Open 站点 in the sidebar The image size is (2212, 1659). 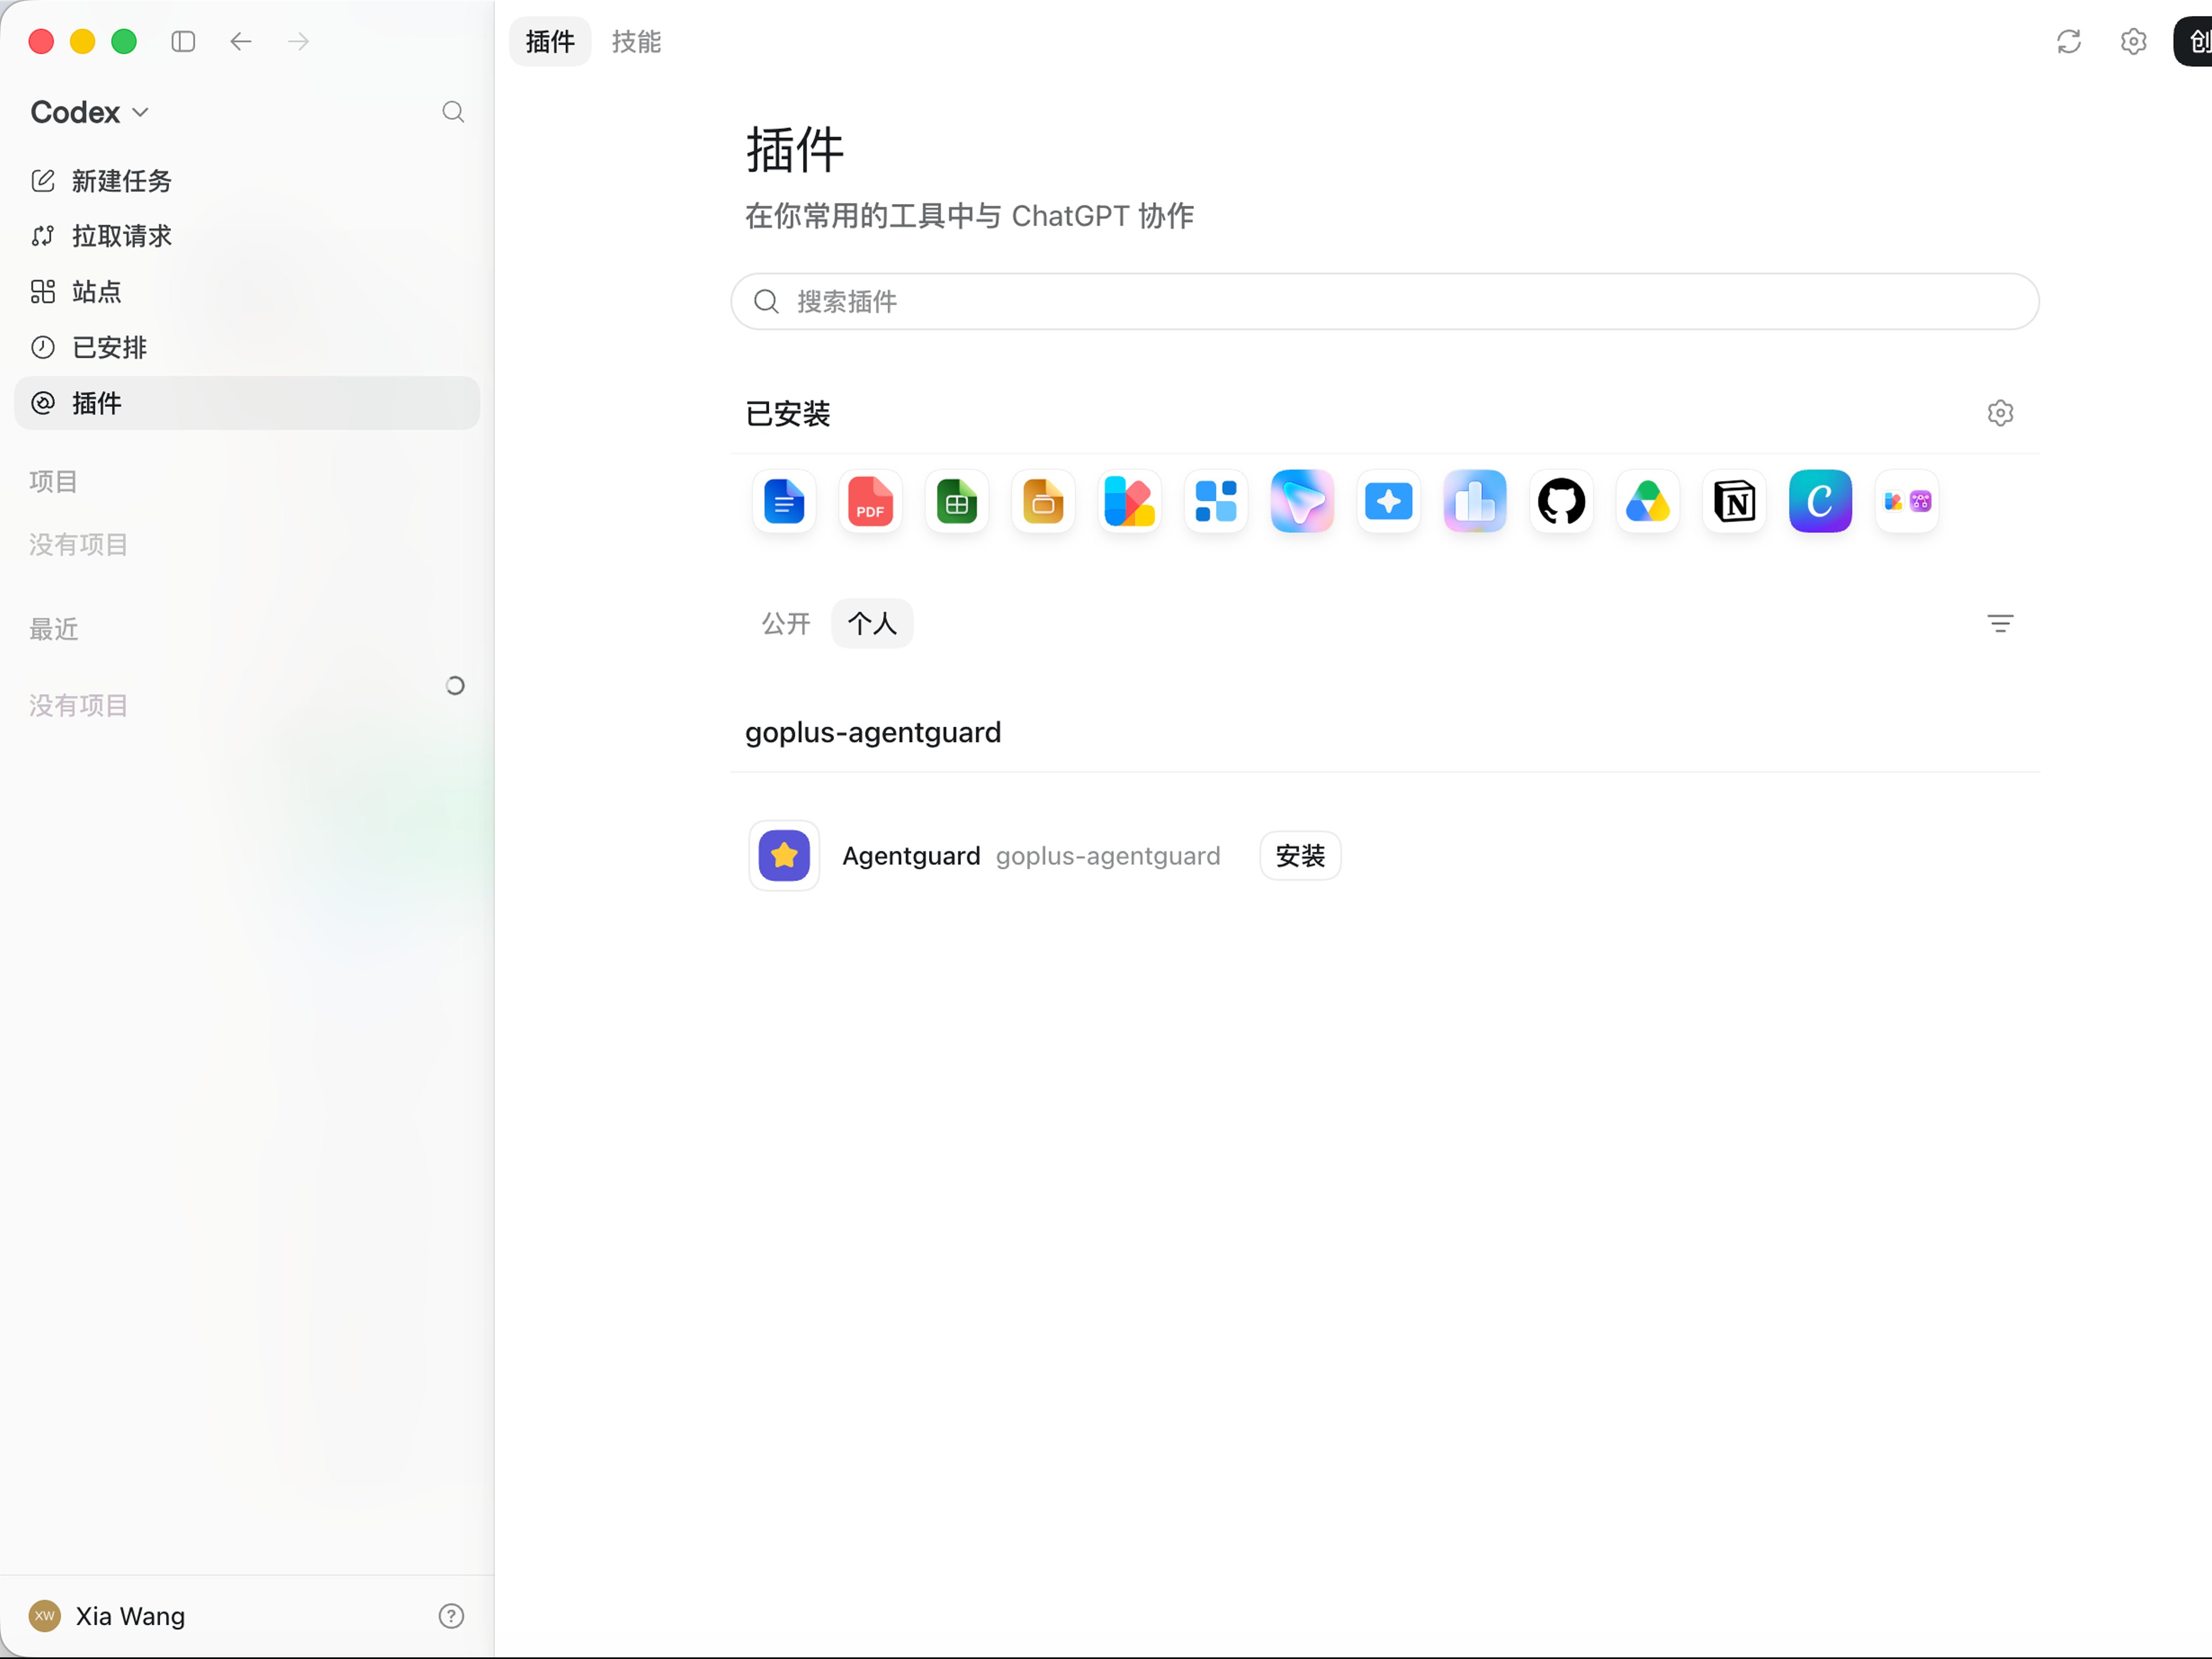(x=247, y=292)
